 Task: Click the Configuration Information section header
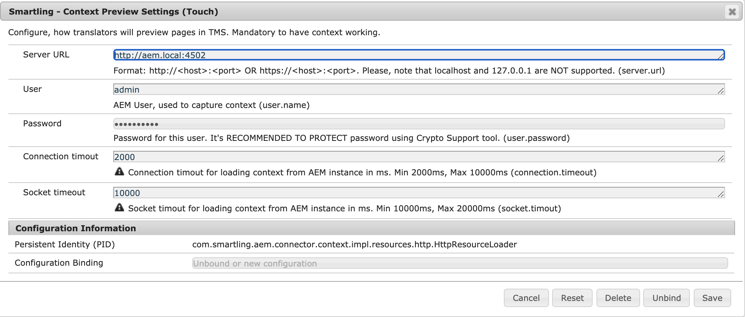tap(371, 228)
